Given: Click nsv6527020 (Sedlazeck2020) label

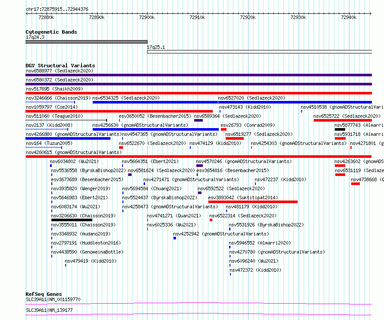Looking at the screenshot, I should point(252,98).
